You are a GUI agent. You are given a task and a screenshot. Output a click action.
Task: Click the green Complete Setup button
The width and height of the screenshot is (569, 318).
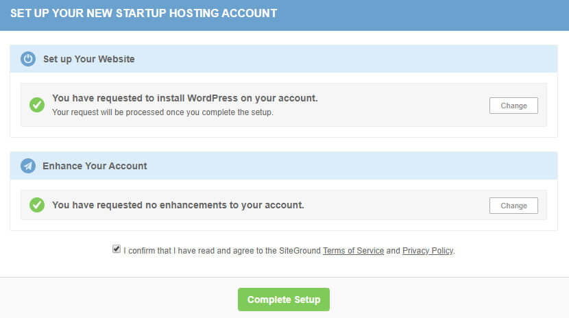tap(283, 299)
